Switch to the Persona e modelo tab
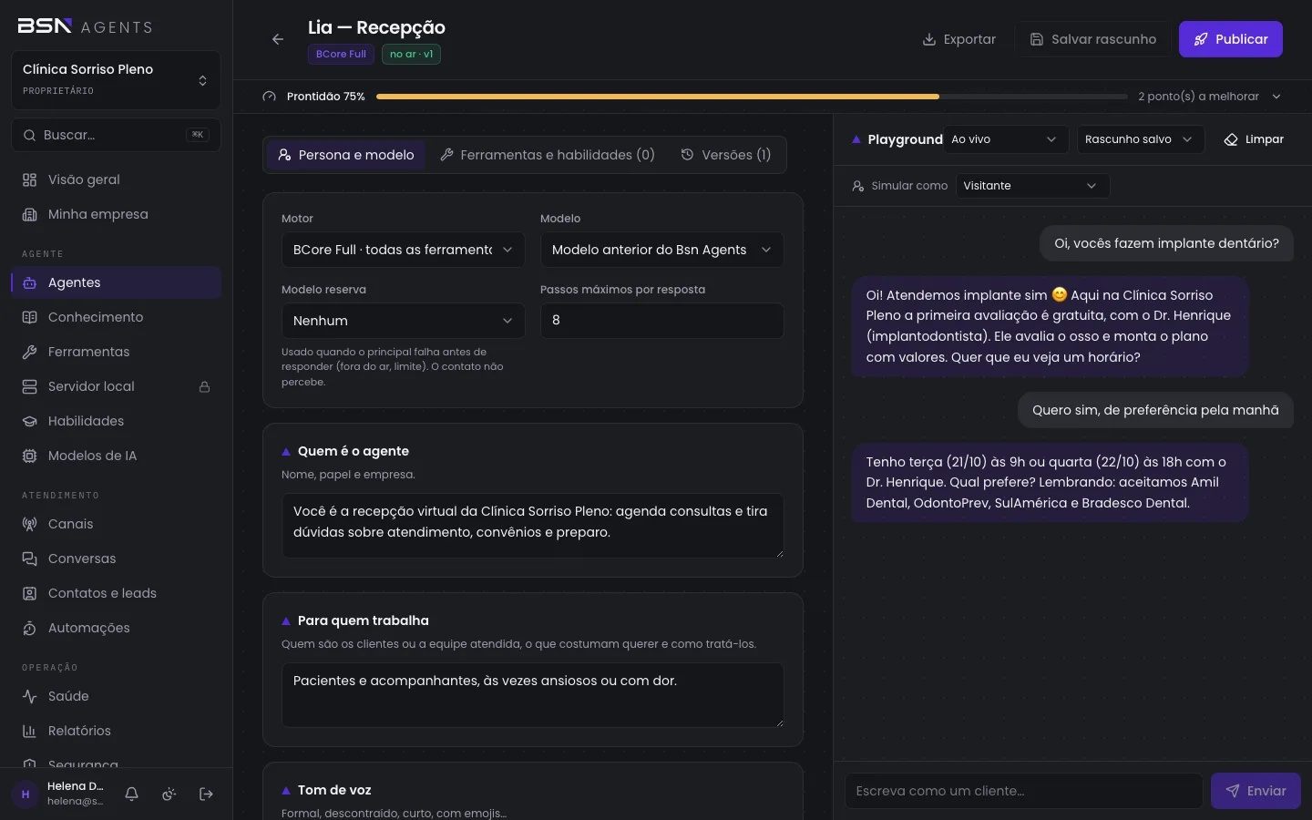 [346, 155]
